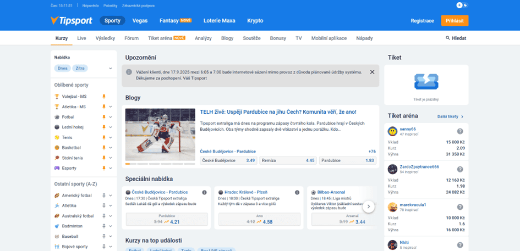Open info for České Budějovice - Pardubice special
The image size is (520, 251).
coord(204,192)
